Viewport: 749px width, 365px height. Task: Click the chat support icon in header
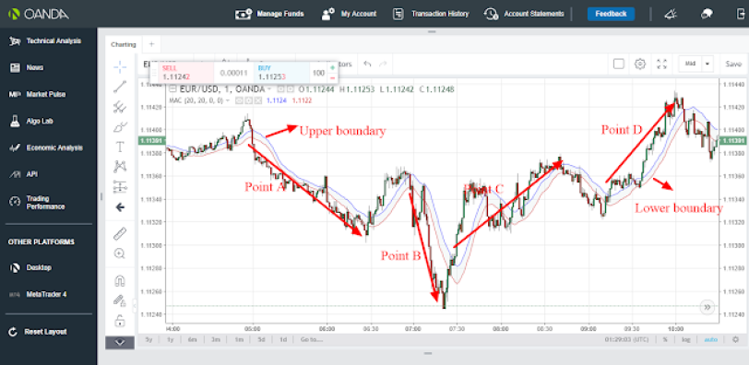pyautogui.click(x=707, y=15)
